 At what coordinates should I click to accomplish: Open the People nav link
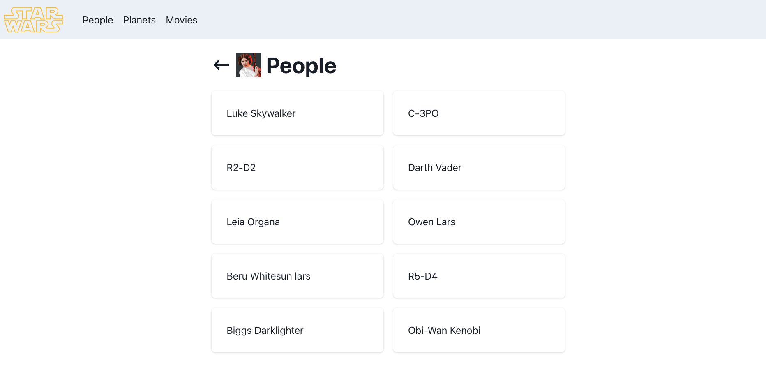click(x=98, y=20)
